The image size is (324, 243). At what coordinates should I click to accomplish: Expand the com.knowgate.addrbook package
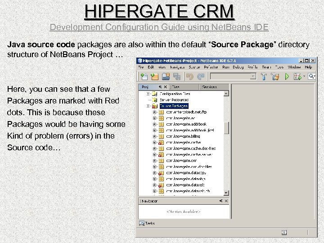pos(154,124)
